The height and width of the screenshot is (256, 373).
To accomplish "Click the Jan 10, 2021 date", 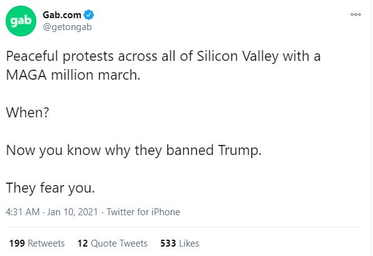I will (72, 212).
